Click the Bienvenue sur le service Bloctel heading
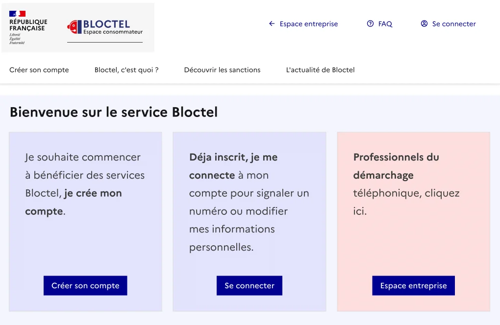 click(x=113, y=112)
